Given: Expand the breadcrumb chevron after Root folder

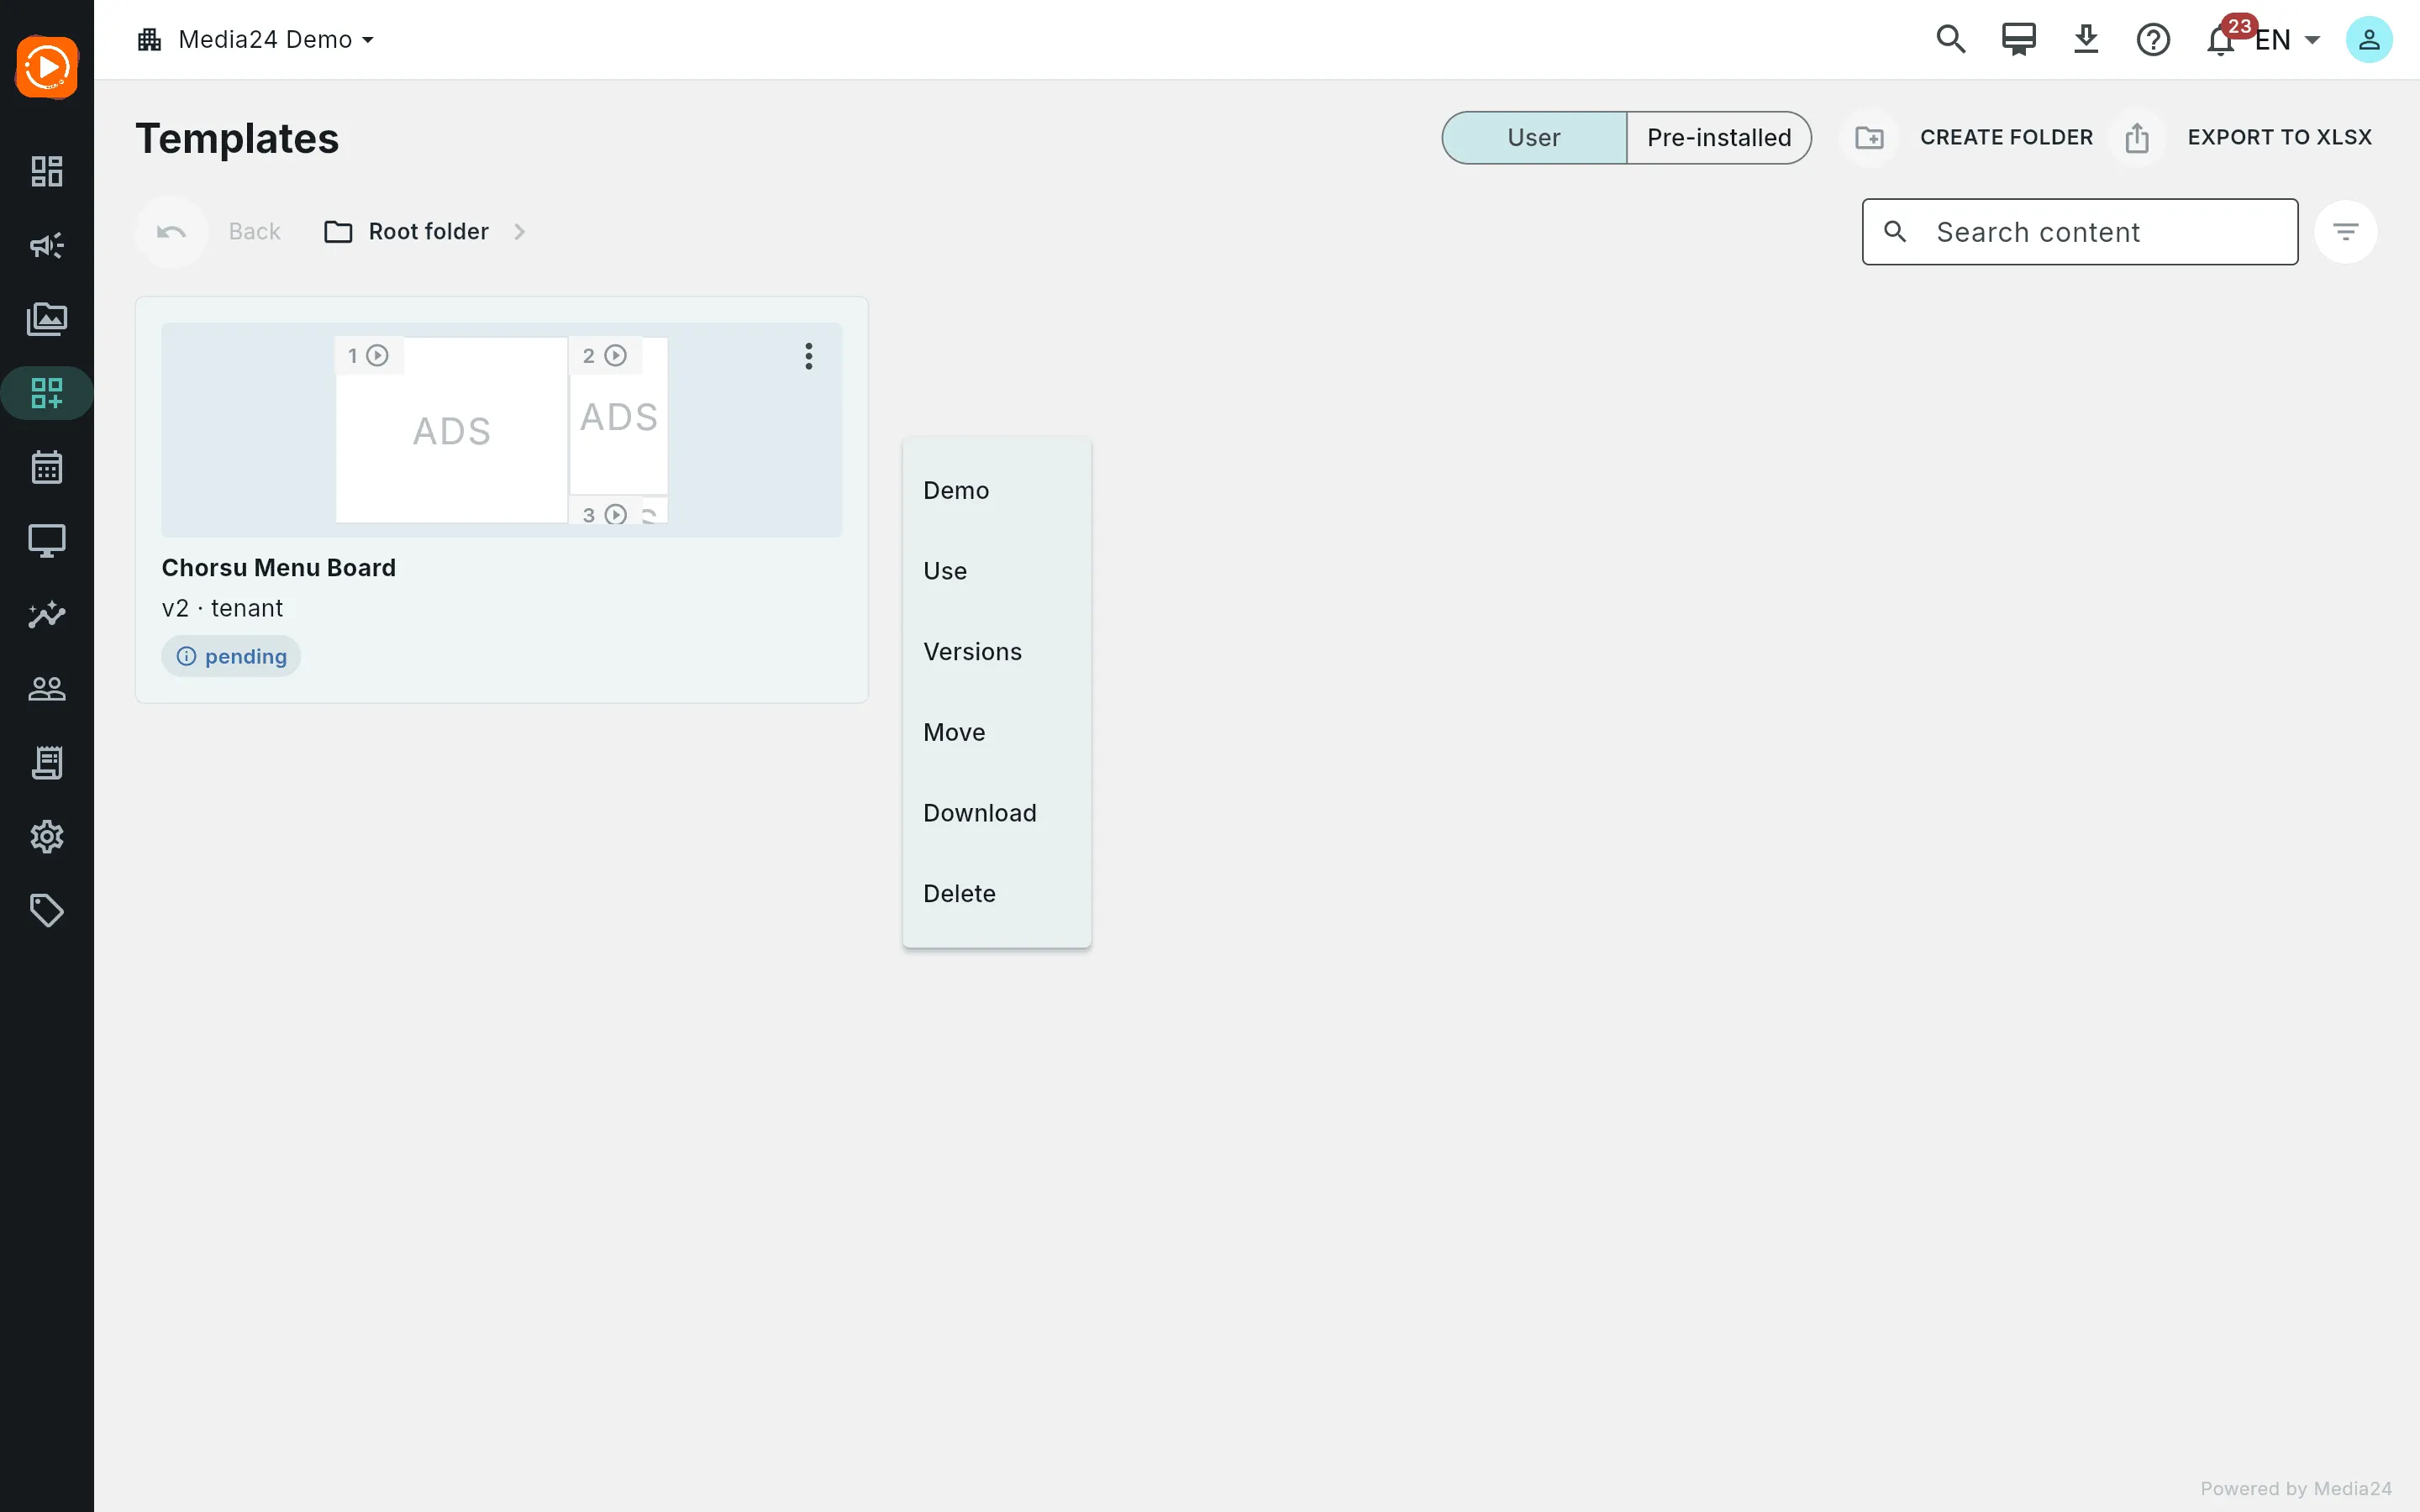Looking at the screenshot, I should (x=520, y=232).
